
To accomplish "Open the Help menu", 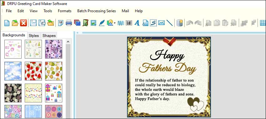I will click(x=139, y=11).
